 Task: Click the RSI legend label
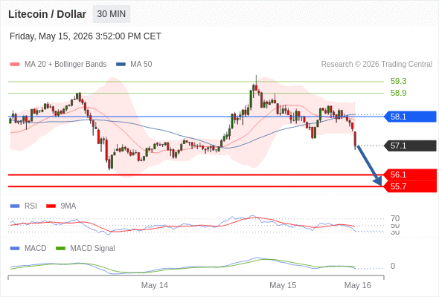pos(31,206)
